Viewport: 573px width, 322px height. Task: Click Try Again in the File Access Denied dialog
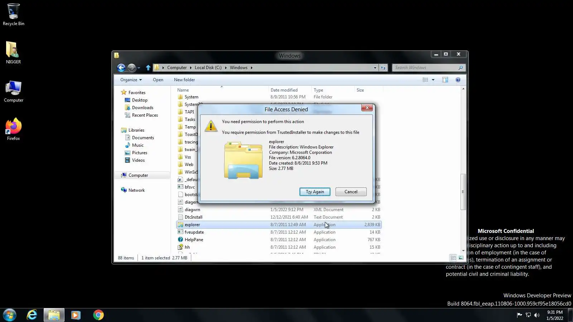[315, 192]
